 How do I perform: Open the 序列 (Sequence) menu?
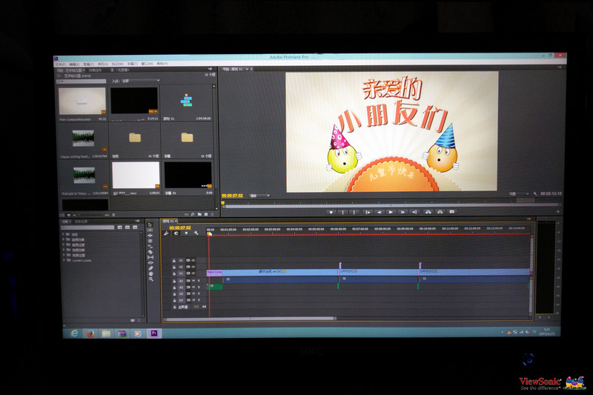(x=103, y=64)
